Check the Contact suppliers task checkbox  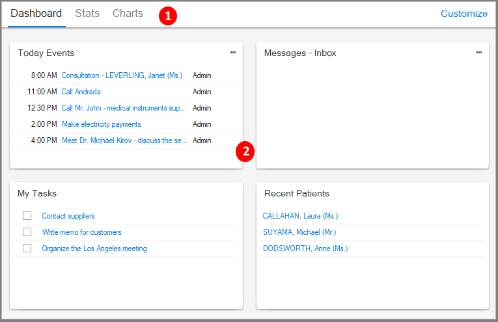point(27,216)
